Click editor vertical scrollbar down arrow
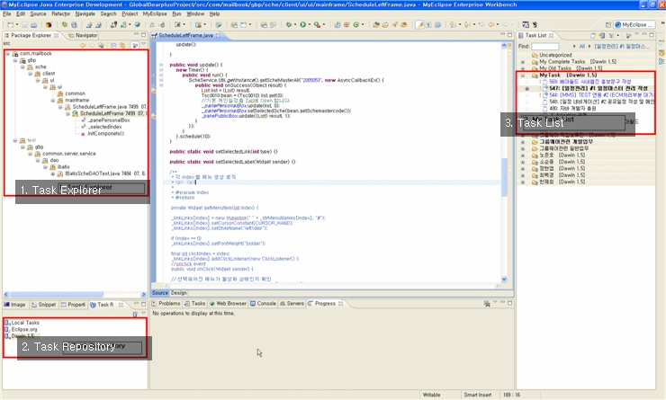 point(504,280)
